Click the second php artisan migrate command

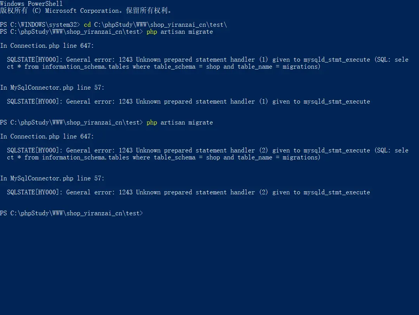point(180,123)
